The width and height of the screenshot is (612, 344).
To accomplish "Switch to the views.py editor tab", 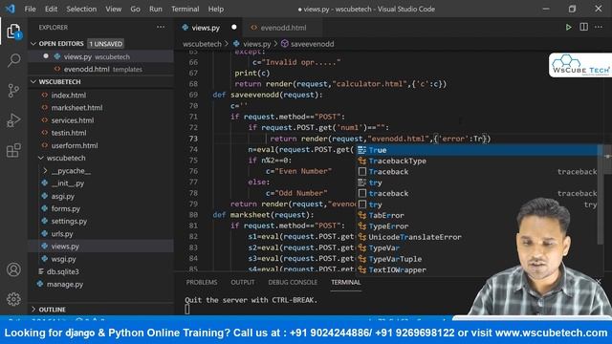I will click(x=208, y=28).
